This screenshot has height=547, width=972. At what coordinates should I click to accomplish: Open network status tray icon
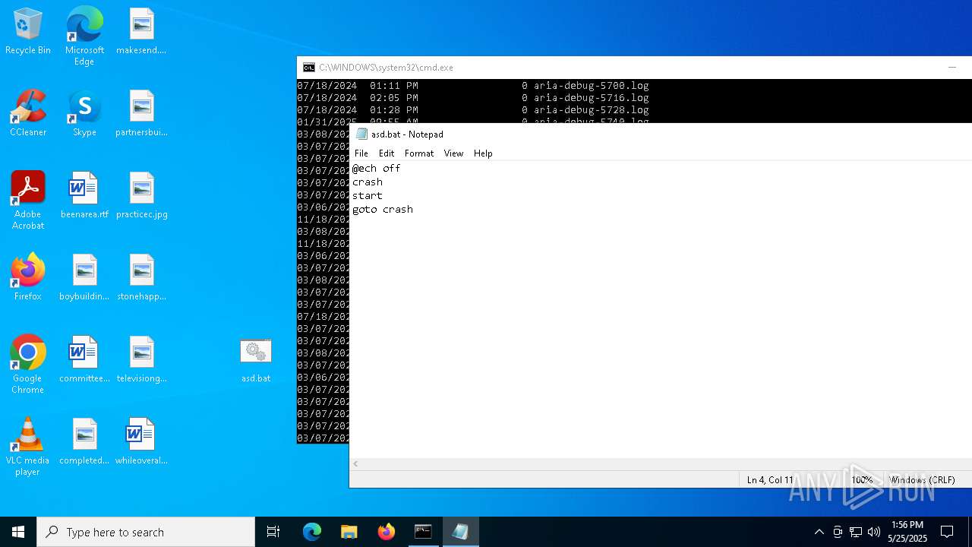(x=856, y=532)
